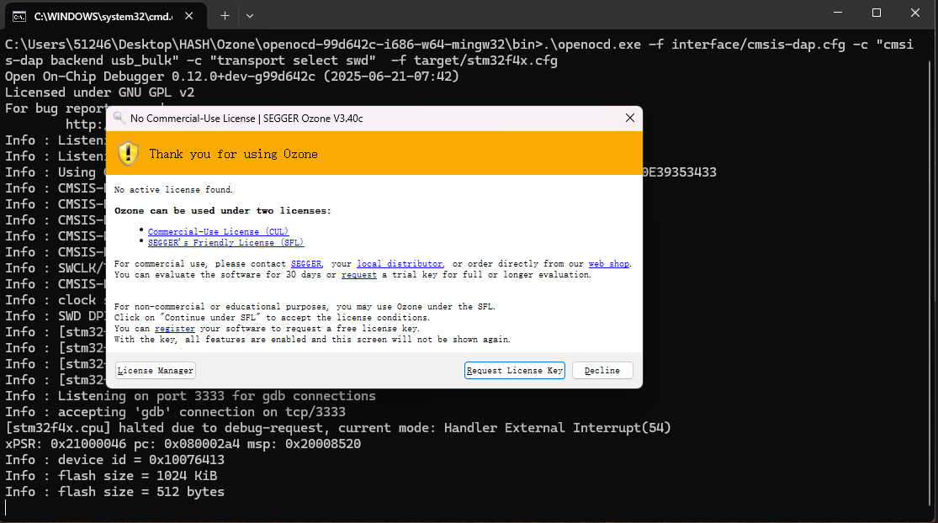This screenshot has width=938, height=523.
Task: Close the Ozone license dialog
Action: pos(629,119)
